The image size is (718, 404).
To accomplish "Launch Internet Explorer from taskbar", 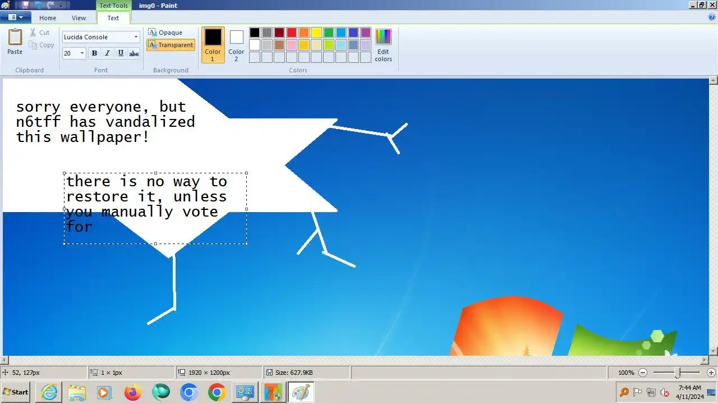I will point(49,392).
